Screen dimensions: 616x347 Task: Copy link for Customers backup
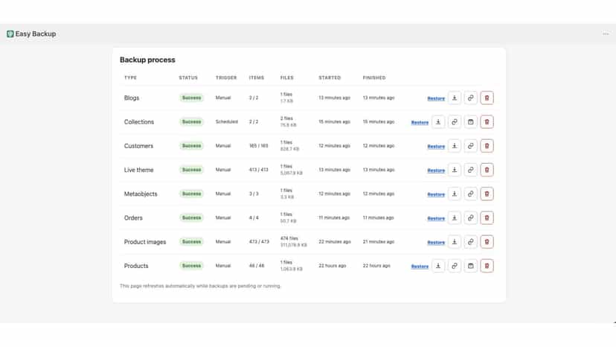point(470,146)
